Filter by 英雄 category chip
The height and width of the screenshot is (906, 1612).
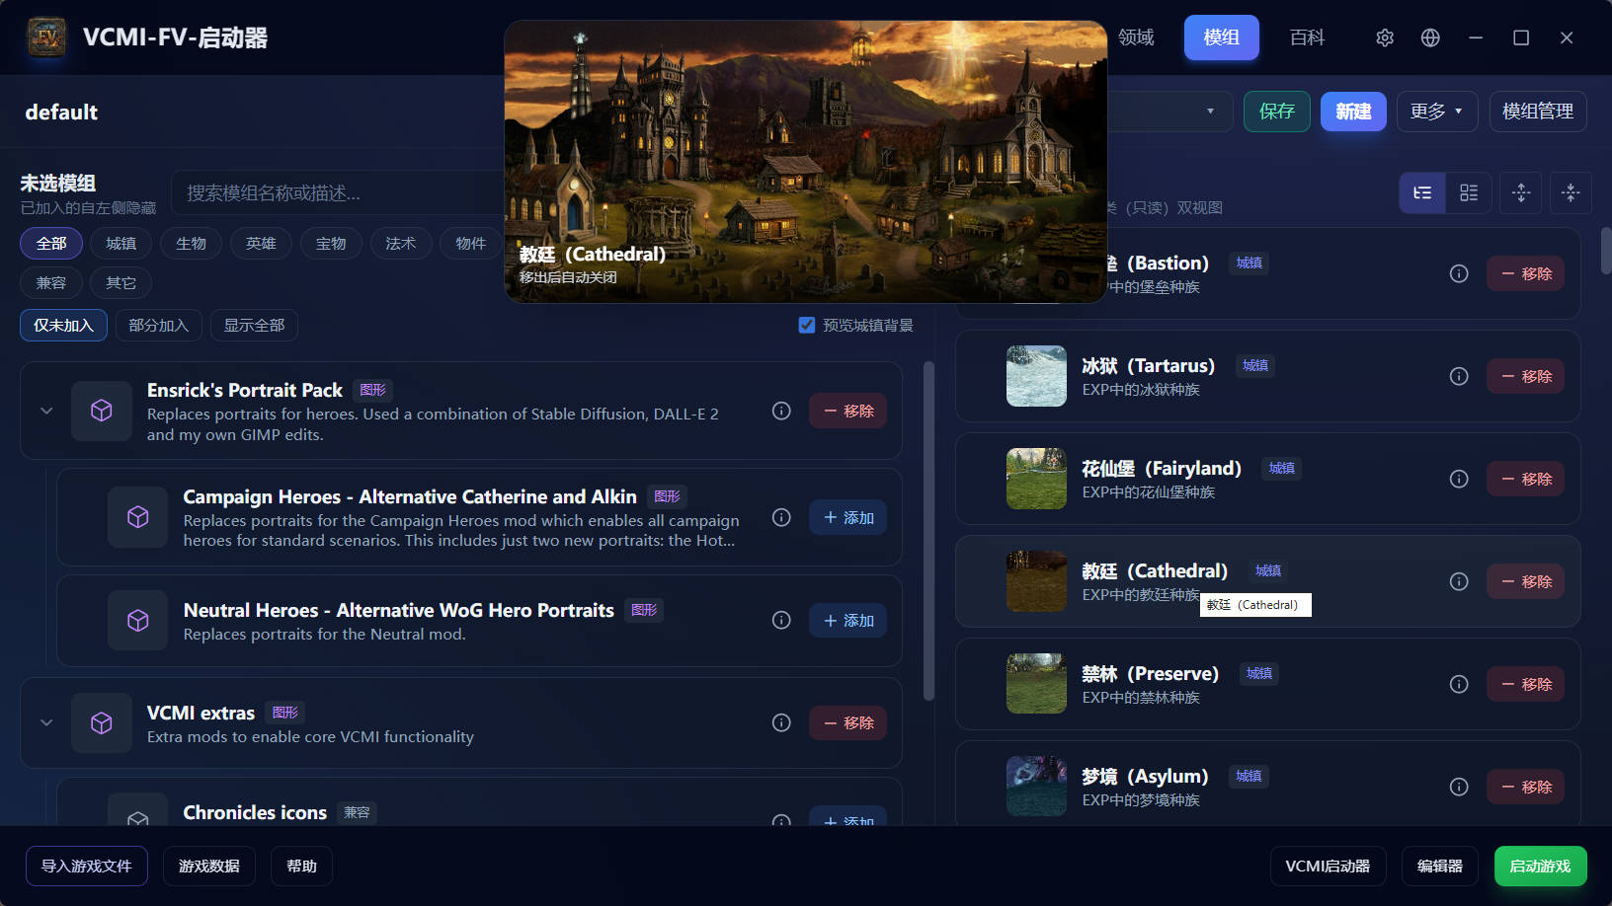pyautogui.click(x=262, y=243)
